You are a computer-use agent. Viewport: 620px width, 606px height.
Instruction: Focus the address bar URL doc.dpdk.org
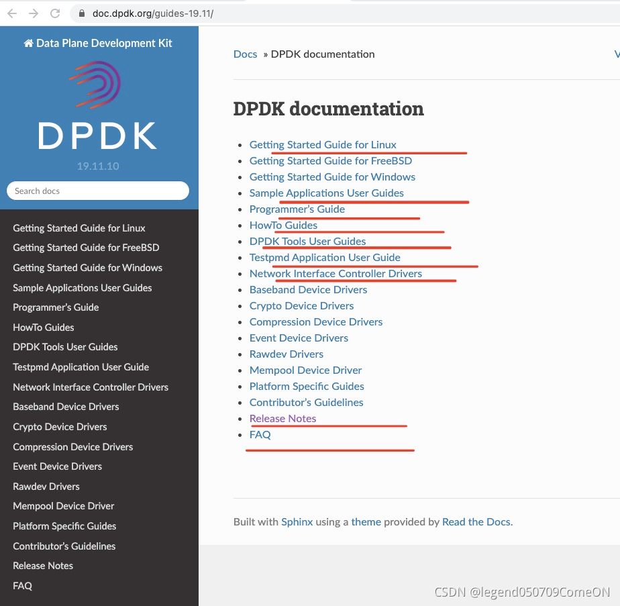pyautogui.click(x=152, y=13)
